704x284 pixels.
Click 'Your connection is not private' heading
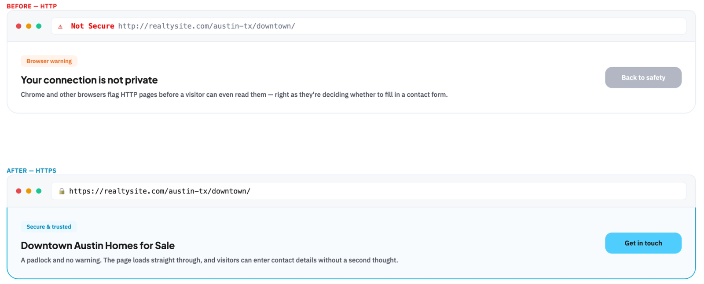click(x=89, y=80)
